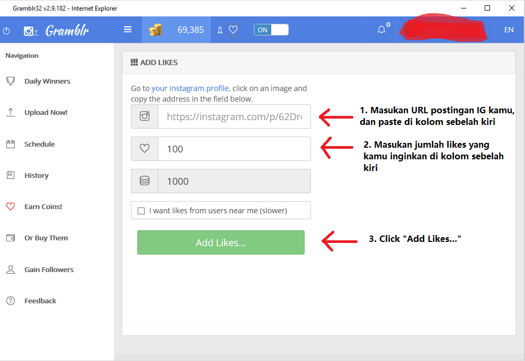The height and width of the screenshot is (361, 525).
Task: Open Daily Winners page
Action: point(47,82)
